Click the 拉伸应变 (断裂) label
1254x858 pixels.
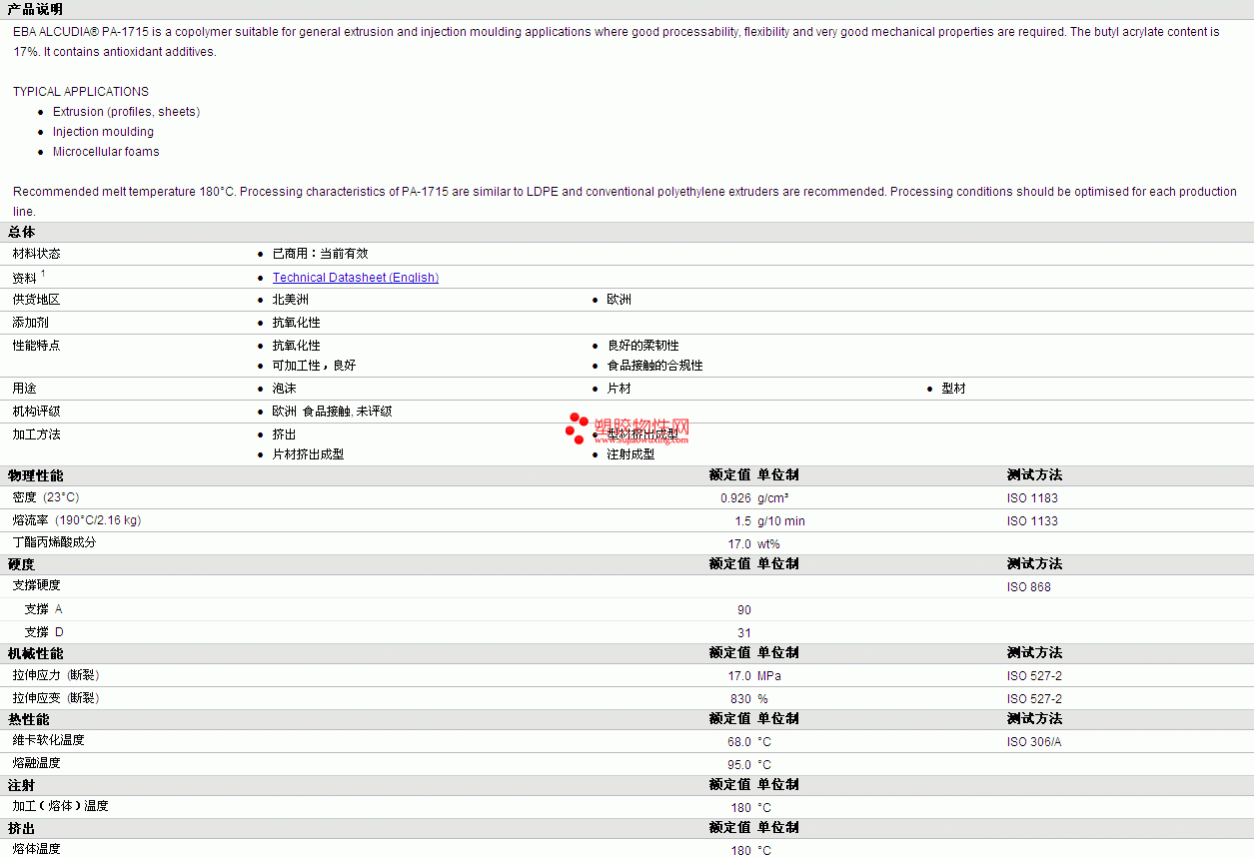click(56, 698)
